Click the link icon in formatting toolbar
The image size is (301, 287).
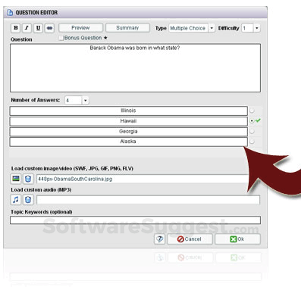[x=49, y=28]
